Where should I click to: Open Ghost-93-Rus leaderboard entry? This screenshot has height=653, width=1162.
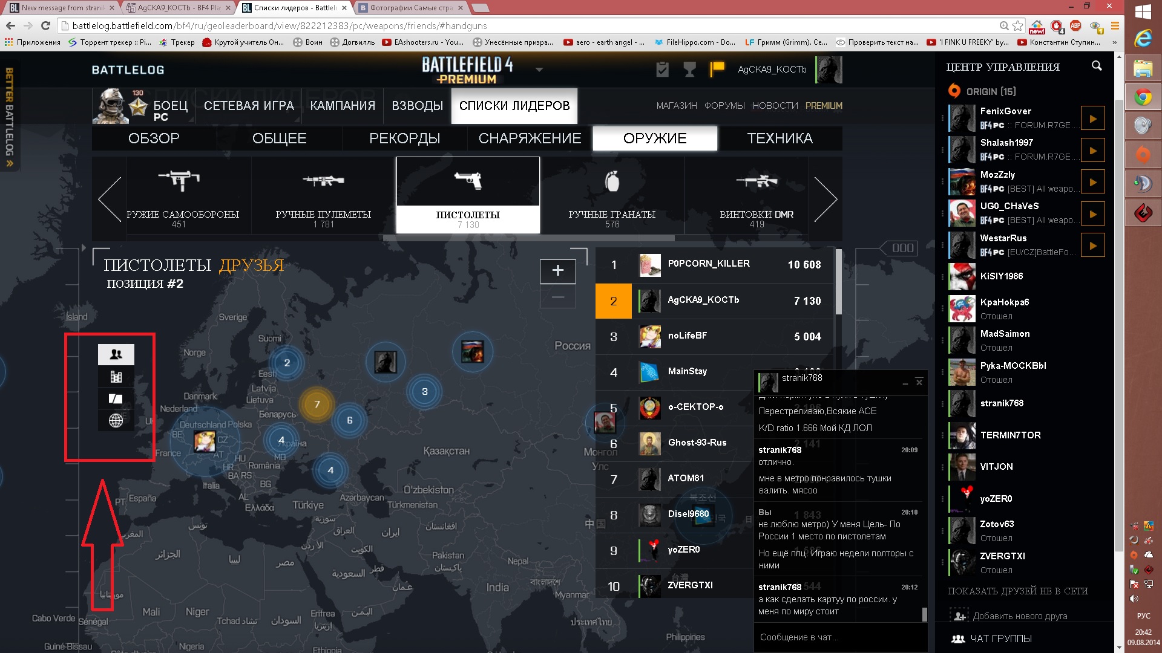point(674,443)
